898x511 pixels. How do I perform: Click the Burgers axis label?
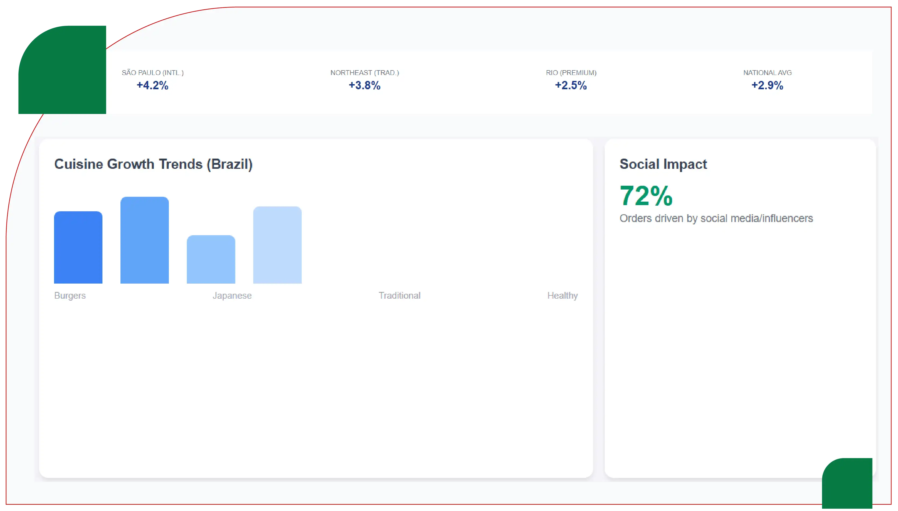point(70,295)
